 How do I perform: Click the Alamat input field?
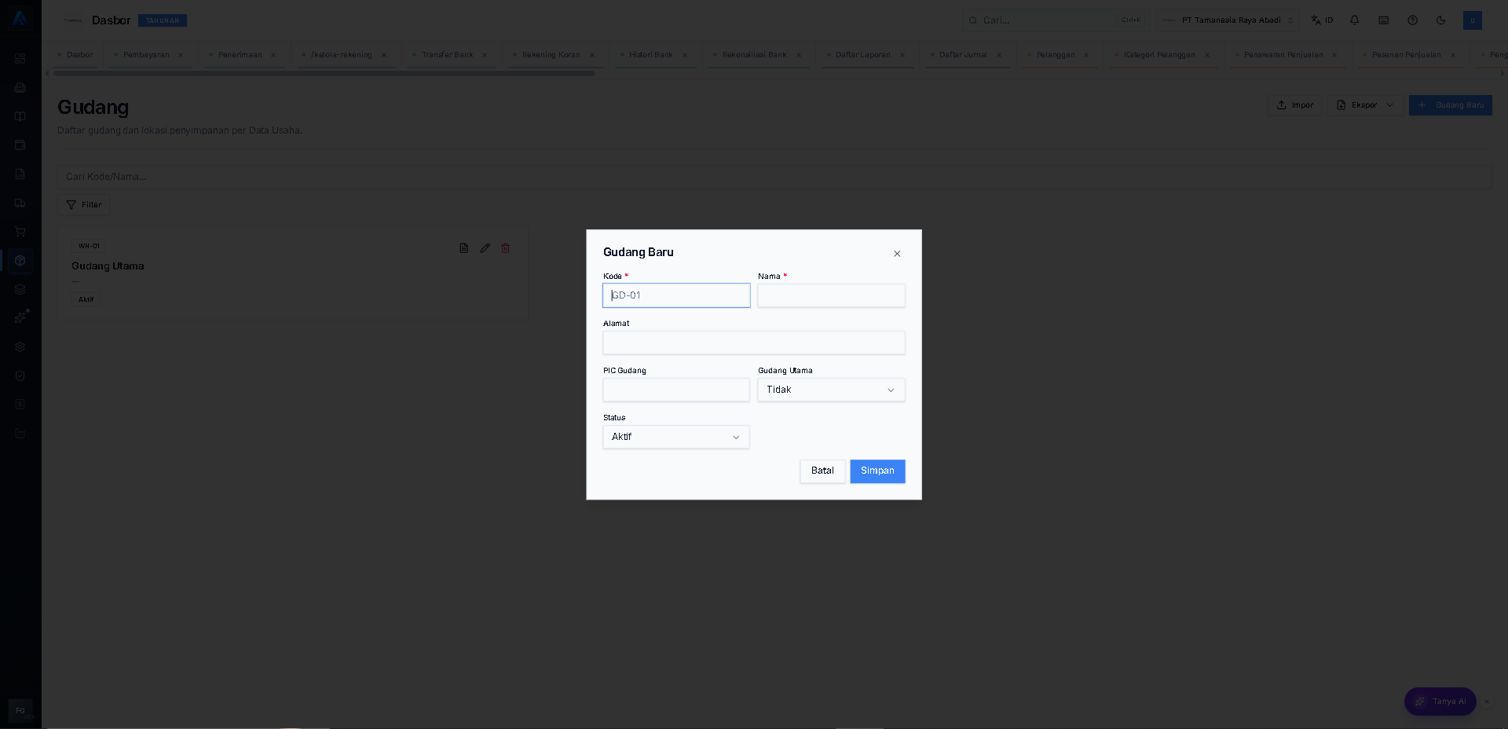(x=754, y=343)
